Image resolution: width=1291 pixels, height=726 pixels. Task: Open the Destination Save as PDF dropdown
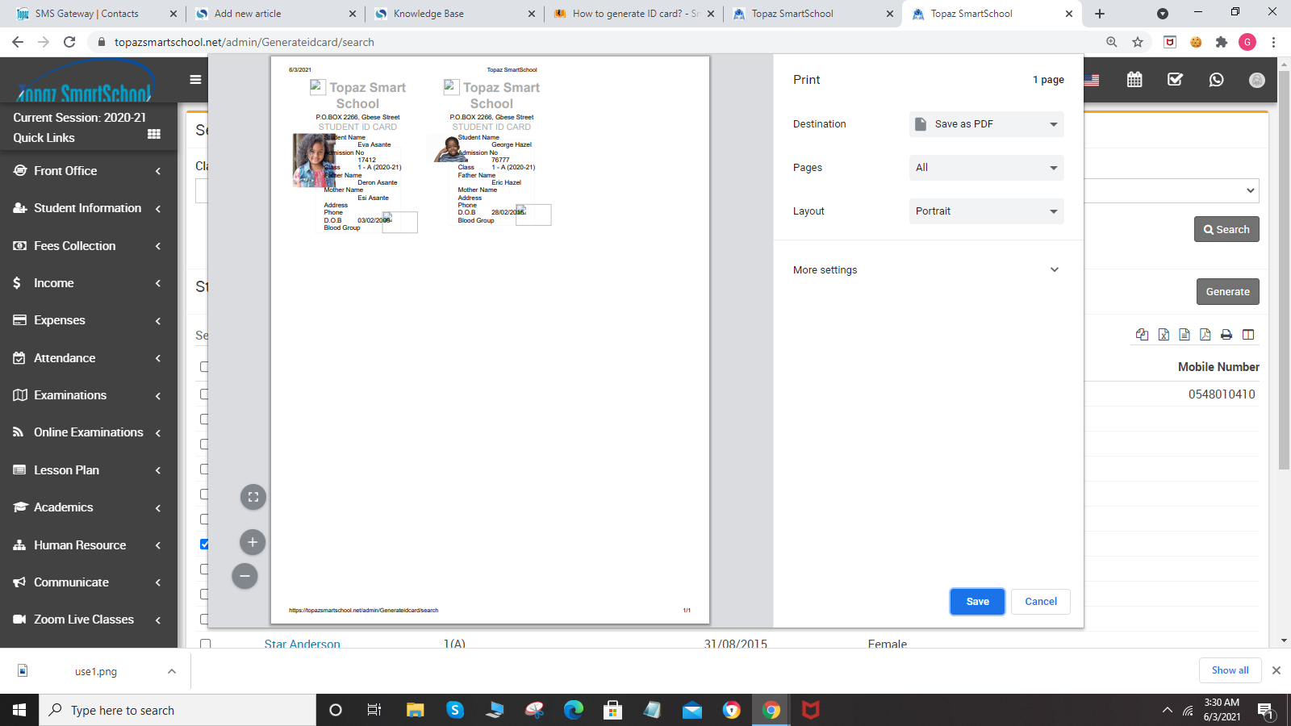click(x=986, y=124)
